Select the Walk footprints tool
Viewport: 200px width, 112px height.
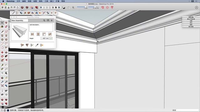click(6, 91)
